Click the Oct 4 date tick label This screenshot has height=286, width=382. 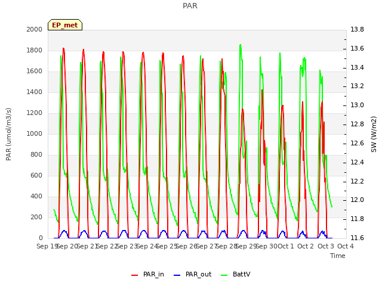346,246
